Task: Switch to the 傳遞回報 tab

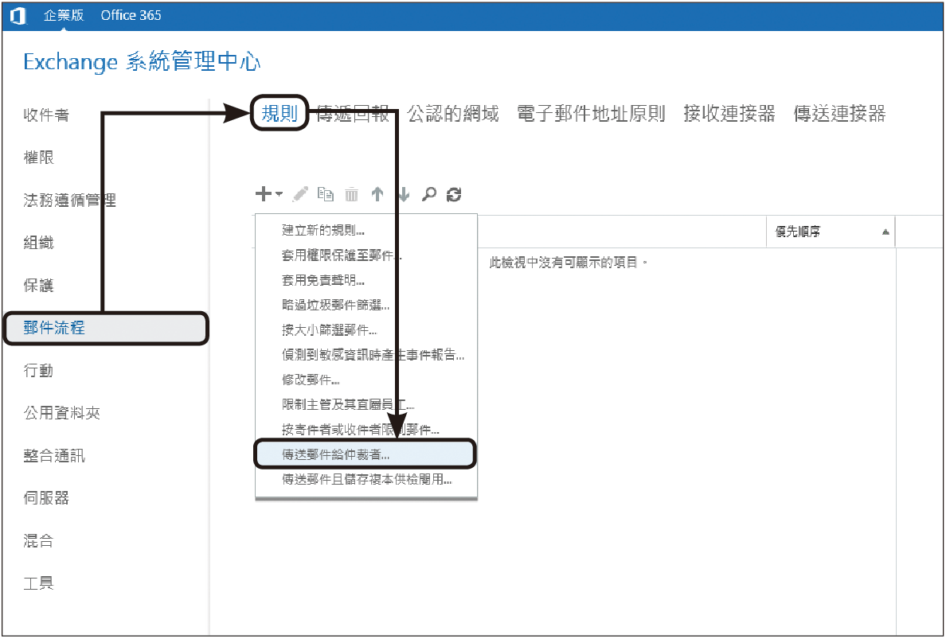Action: (x=353, y=113)
